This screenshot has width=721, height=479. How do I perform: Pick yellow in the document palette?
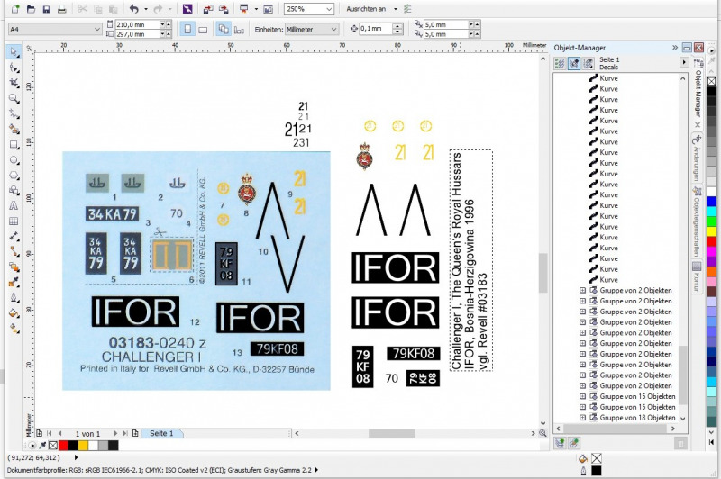83,445
